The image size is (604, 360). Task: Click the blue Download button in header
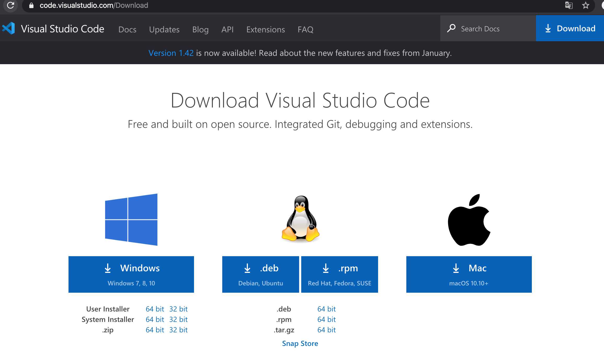(x=570, y=28)
